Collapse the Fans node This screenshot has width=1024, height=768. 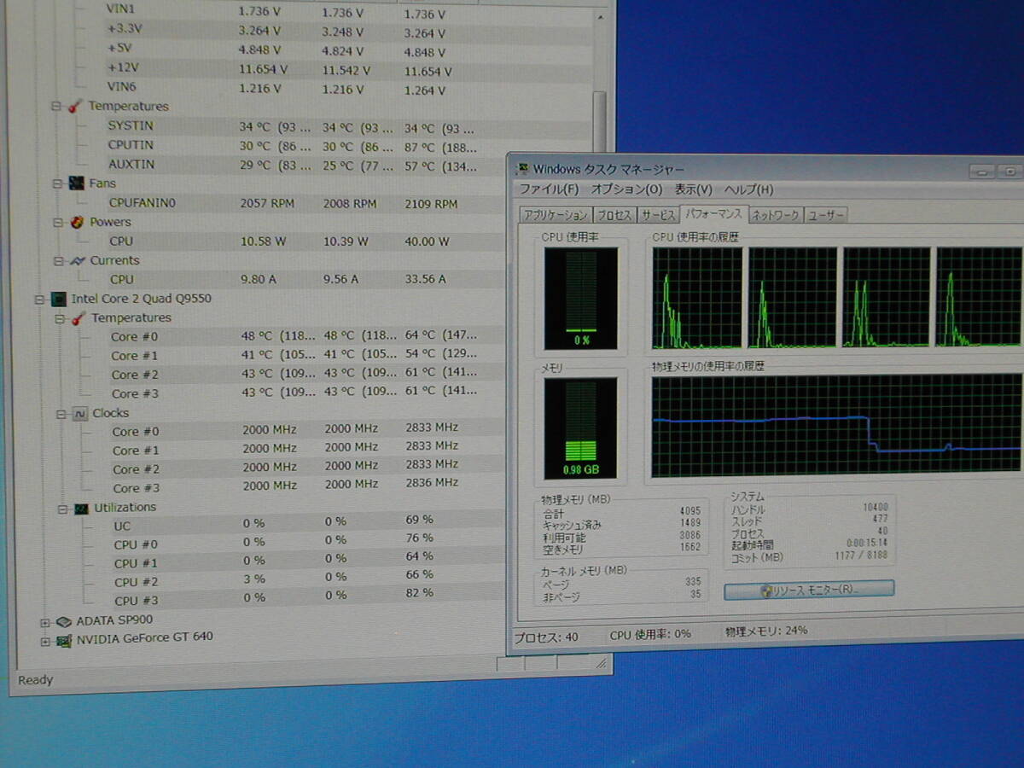(58, 183)
